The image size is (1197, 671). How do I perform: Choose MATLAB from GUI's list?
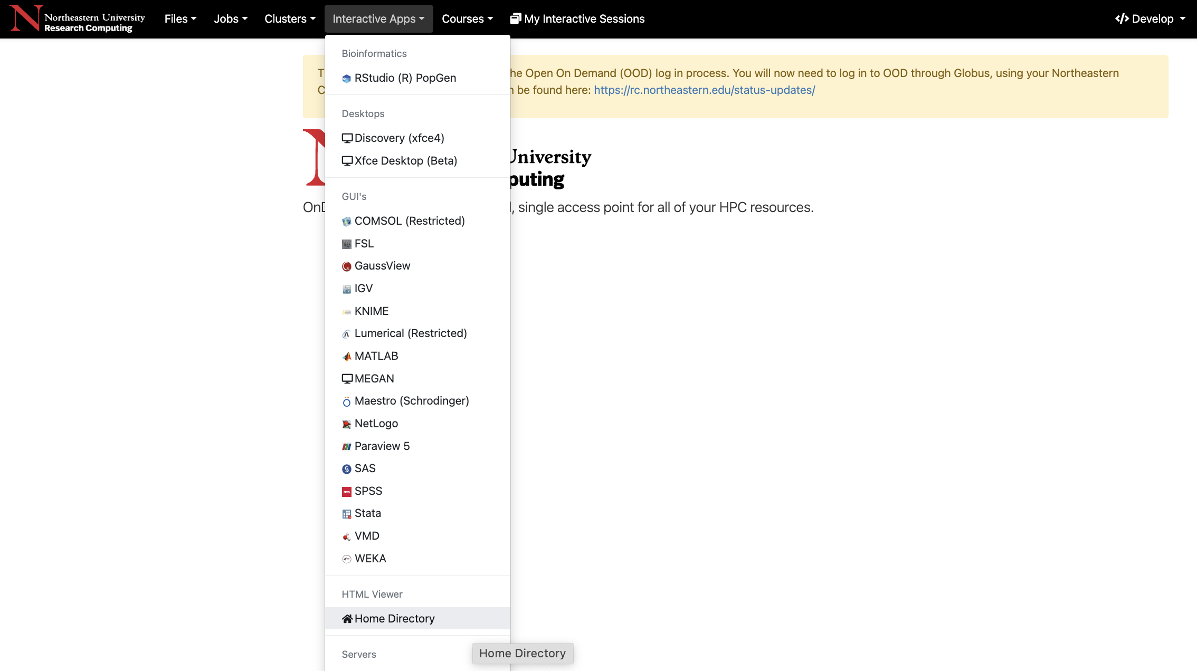point(417,356)
